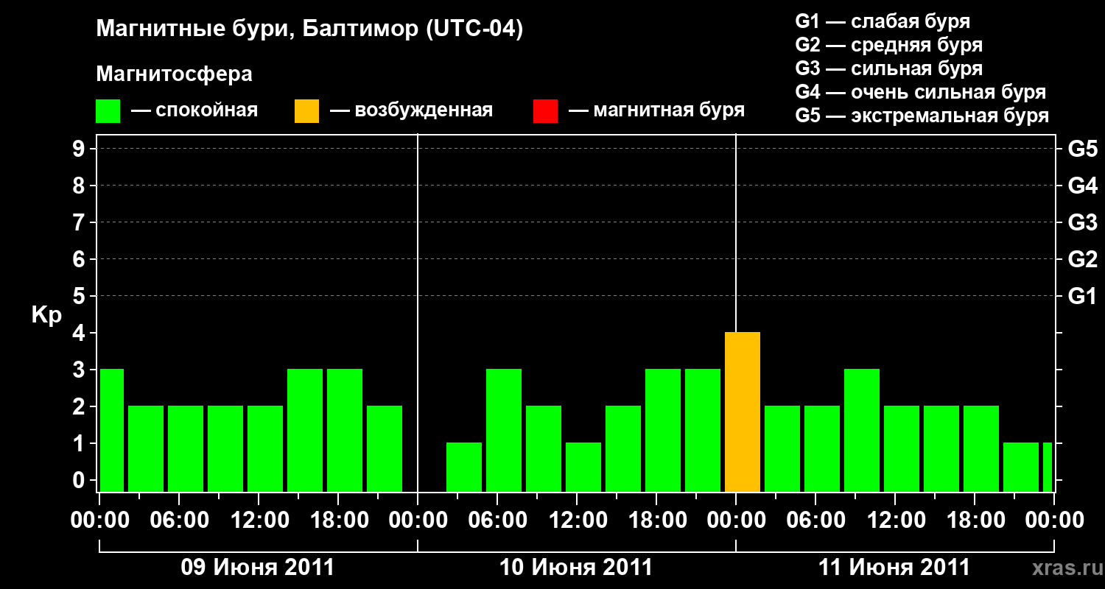The width and height of the screenshot is (1105, 589).
Task: Click the 'Kp' axis label
Action: click(x=46, y=315)
